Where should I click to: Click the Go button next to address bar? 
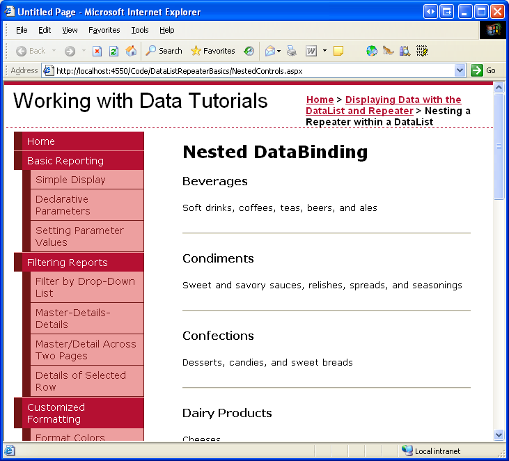(x=483, y=70)
